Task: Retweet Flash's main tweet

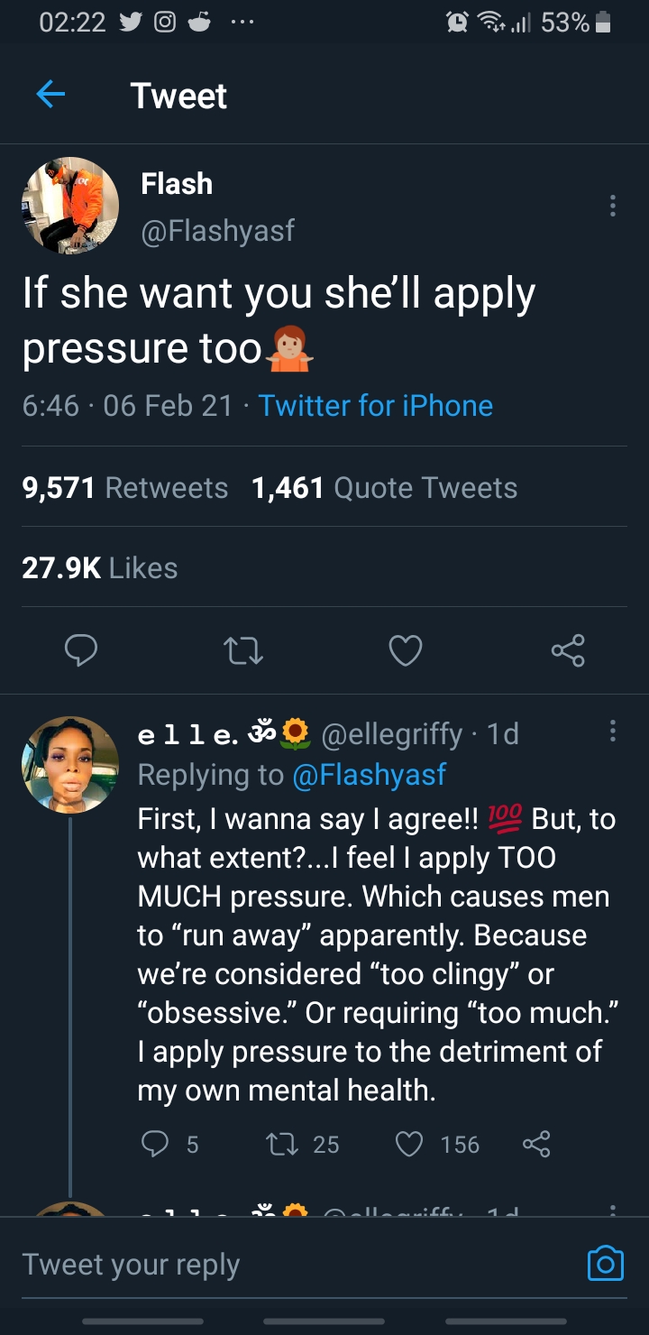Action: pyautogui.click(x=243, y=650)
